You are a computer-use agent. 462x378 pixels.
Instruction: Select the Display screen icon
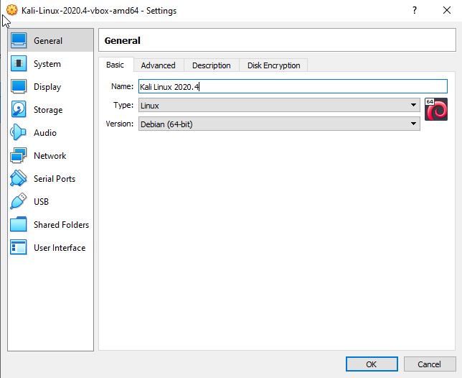pyautogui.click(x=19, y=86)
